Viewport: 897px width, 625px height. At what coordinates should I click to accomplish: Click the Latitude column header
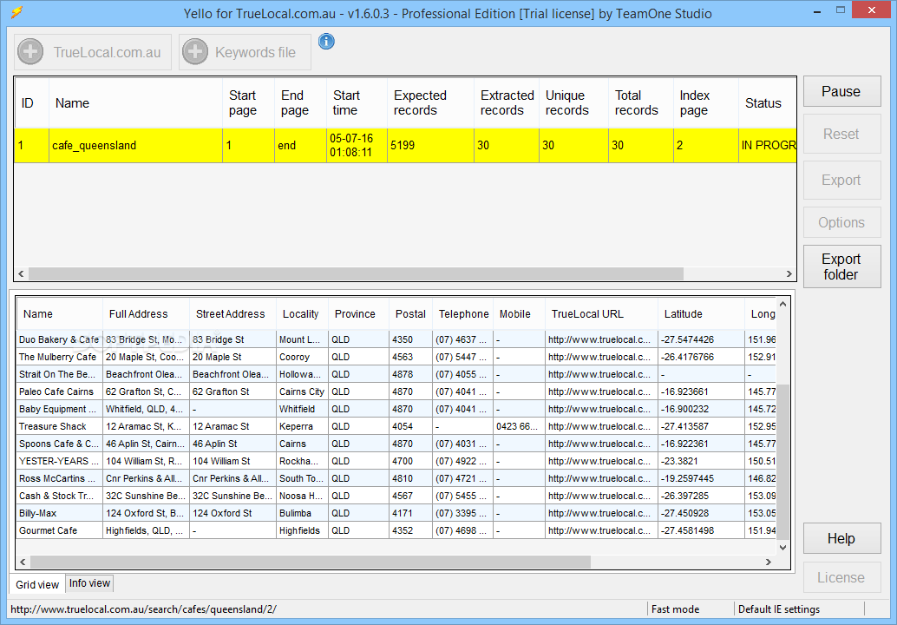click(701, 314)
